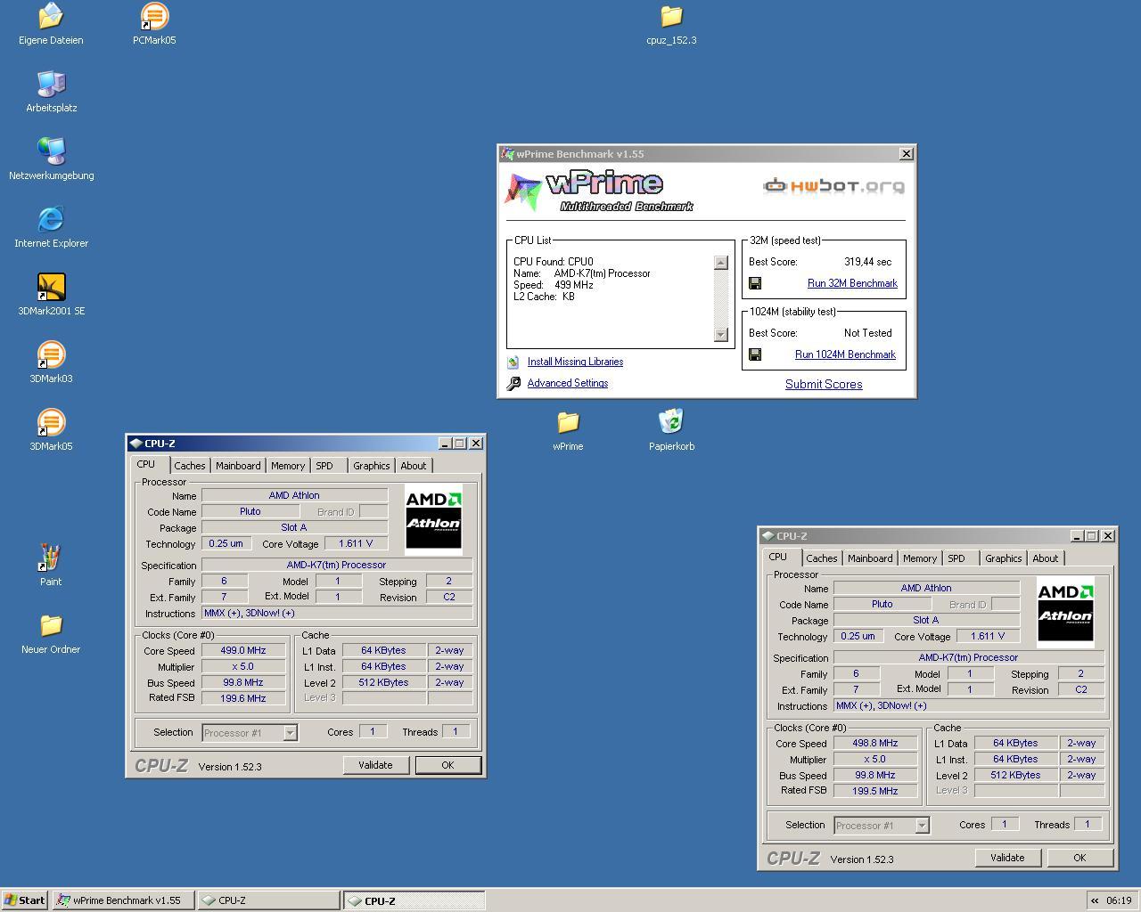Click AMD Athlon logo in right CPU-Z
Image resolution: width=1141 pixels, height=912 pixels.
[x=1065, y=611]
